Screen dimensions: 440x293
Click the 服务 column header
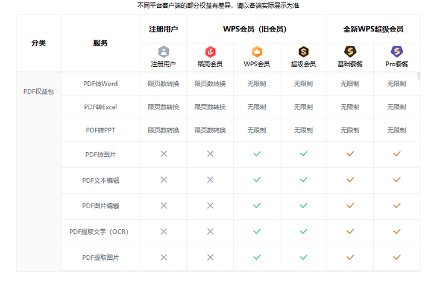pos(101,43)
